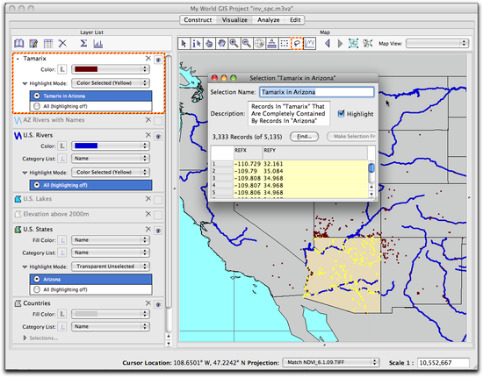The image size is (483, 377).
Task: Click the globe projection tool
Action: 259,43
